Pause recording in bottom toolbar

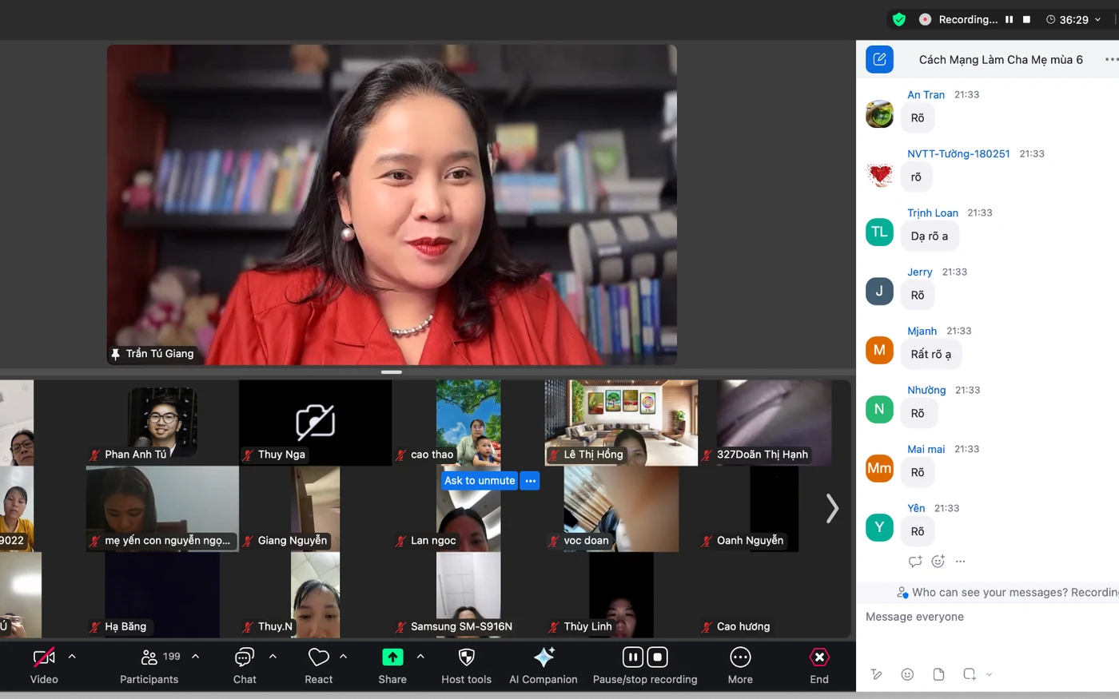click(633, 657)
